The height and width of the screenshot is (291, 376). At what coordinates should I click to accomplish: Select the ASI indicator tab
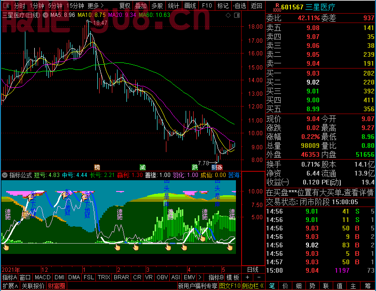[x=176, y=277]
